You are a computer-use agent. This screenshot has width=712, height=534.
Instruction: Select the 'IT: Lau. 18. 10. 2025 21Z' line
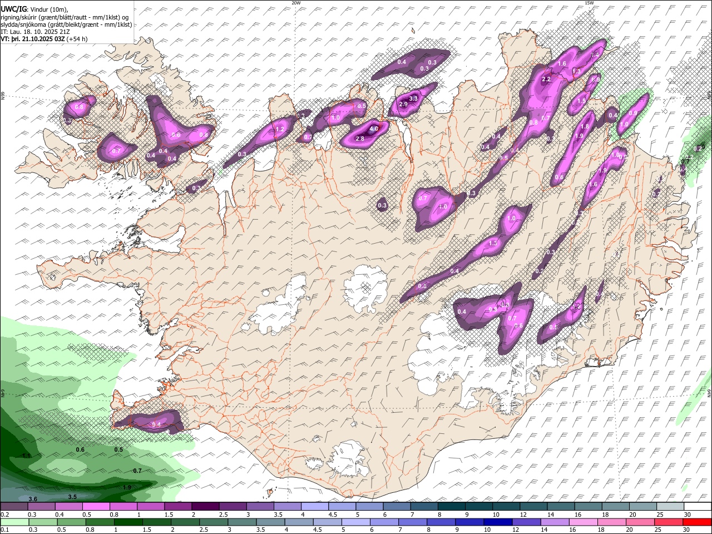point(35,32)
